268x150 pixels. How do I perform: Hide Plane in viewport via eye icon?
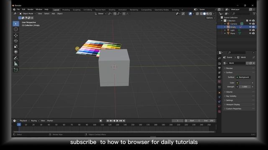point(250,33)
